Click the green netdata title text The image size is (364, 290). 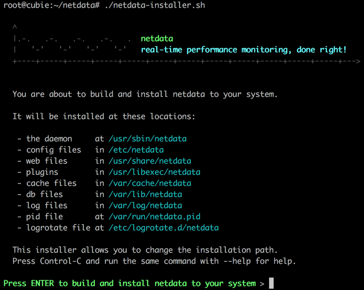click(157, 39)
